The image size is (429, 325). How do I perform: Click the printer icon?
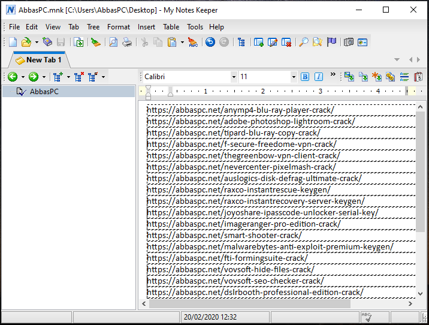point(127,42)
